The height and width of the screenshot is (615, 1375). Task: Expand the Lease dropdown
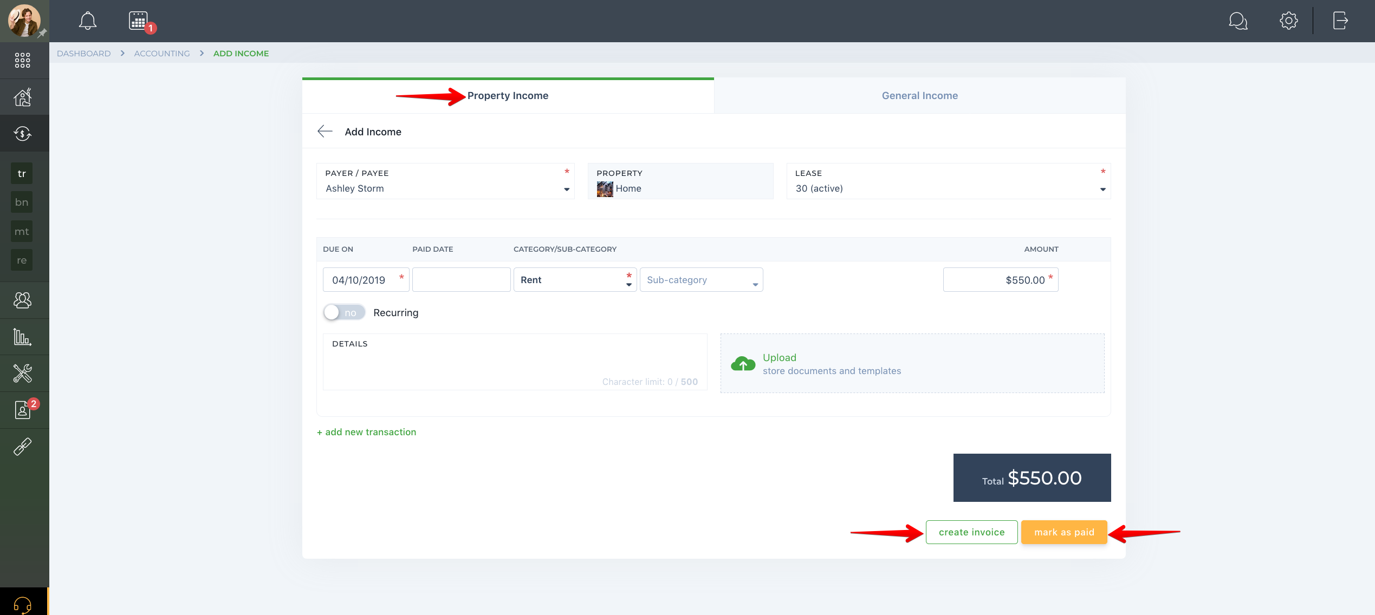[x=949, y=181]
